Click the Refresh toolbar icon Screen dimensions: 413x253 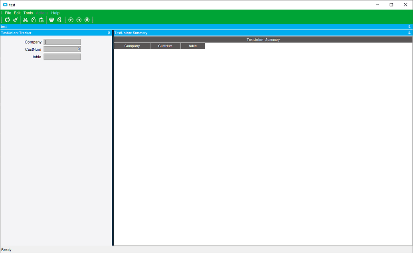[7, 20]
